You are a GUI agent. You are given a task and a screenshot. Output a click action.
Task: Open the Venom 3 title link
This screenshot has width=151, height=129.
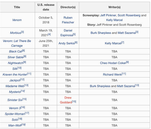point(15,108)
